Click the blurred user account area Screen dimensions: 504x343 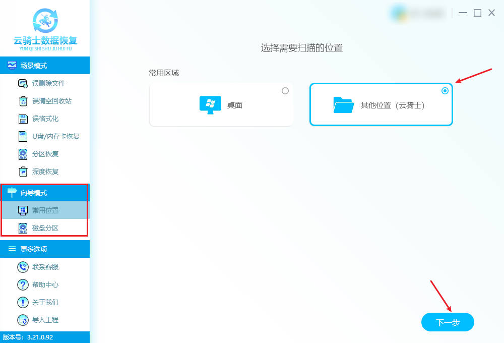pos(418,13)
